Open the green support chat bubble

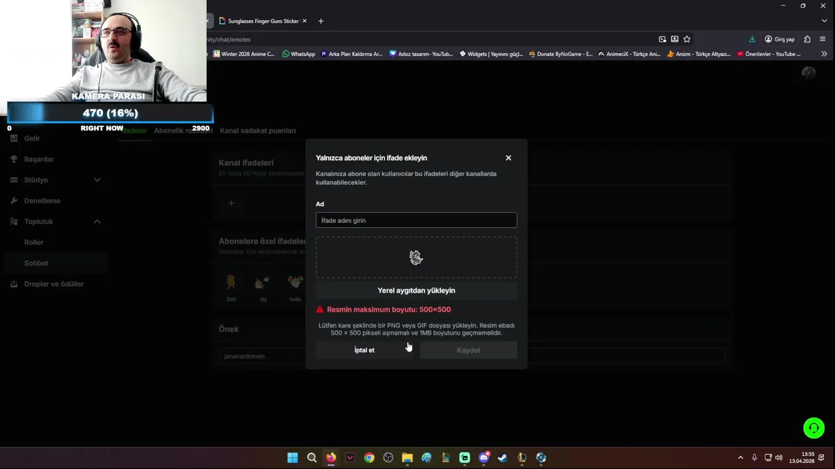click(813, 428)
